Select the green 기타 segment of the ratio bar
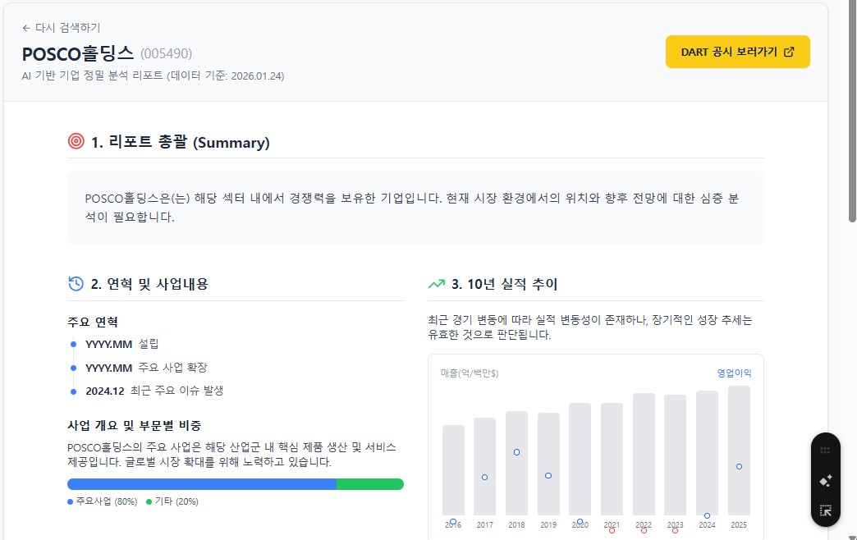857x540 pixels. coord(370,484)
